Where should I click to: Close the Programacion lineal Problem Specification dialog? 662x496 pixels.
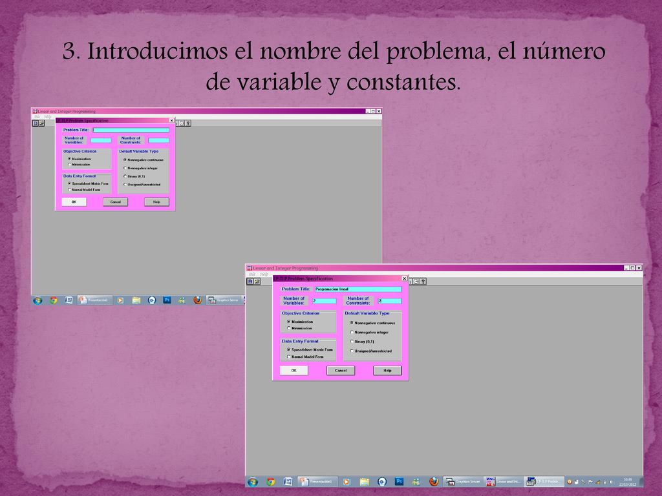click(404, 278)
